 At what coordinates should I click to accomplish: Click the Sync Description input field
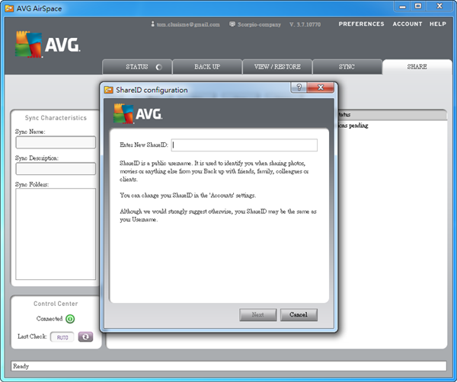click(56, 169)
